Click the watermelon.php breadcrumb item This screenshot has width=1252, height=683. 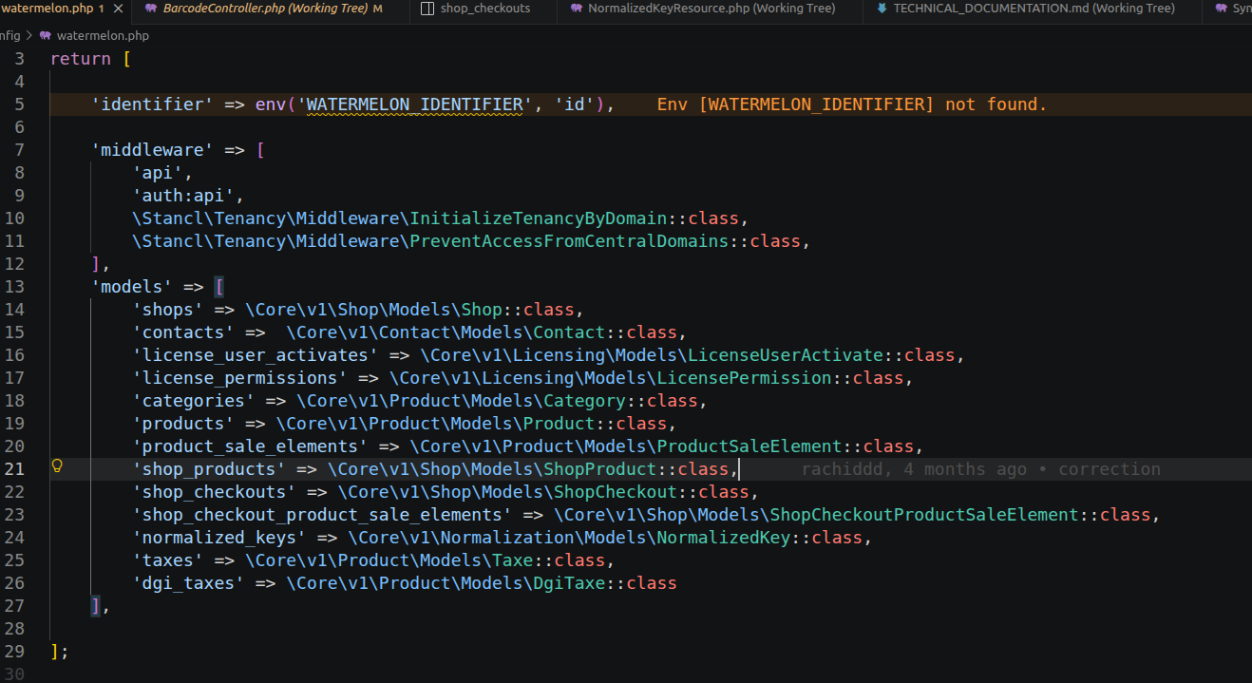(103, 35)
